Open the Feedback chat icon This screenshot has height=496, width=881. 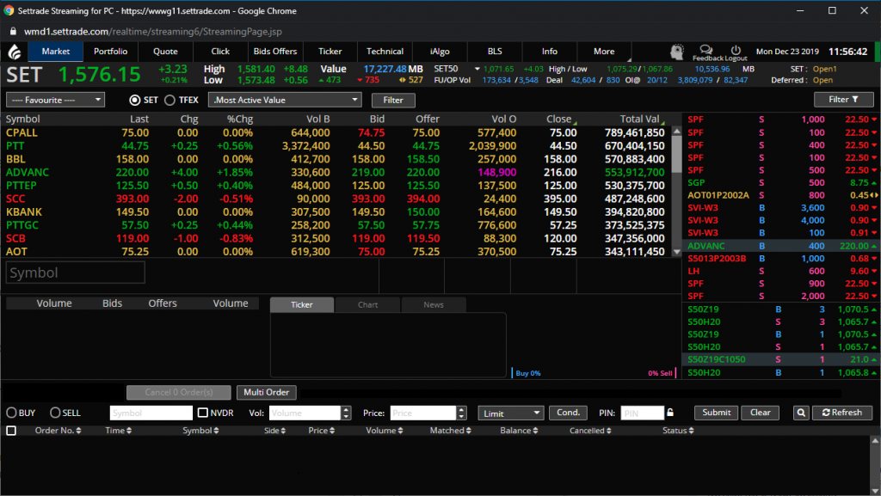tap(707, 49)
